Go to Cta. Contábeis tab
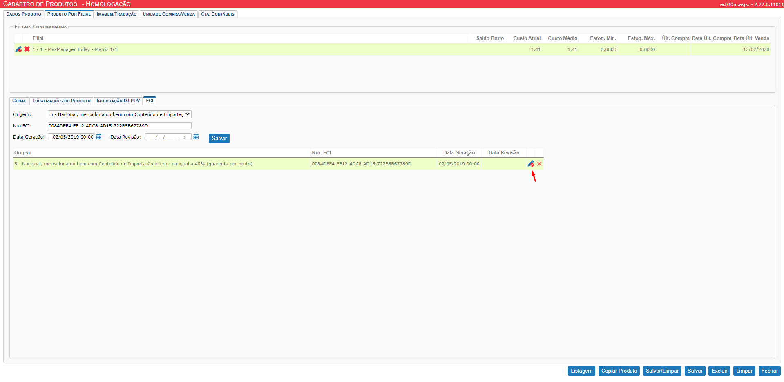This screenshot has width=784, height=382. pos(218,14)
